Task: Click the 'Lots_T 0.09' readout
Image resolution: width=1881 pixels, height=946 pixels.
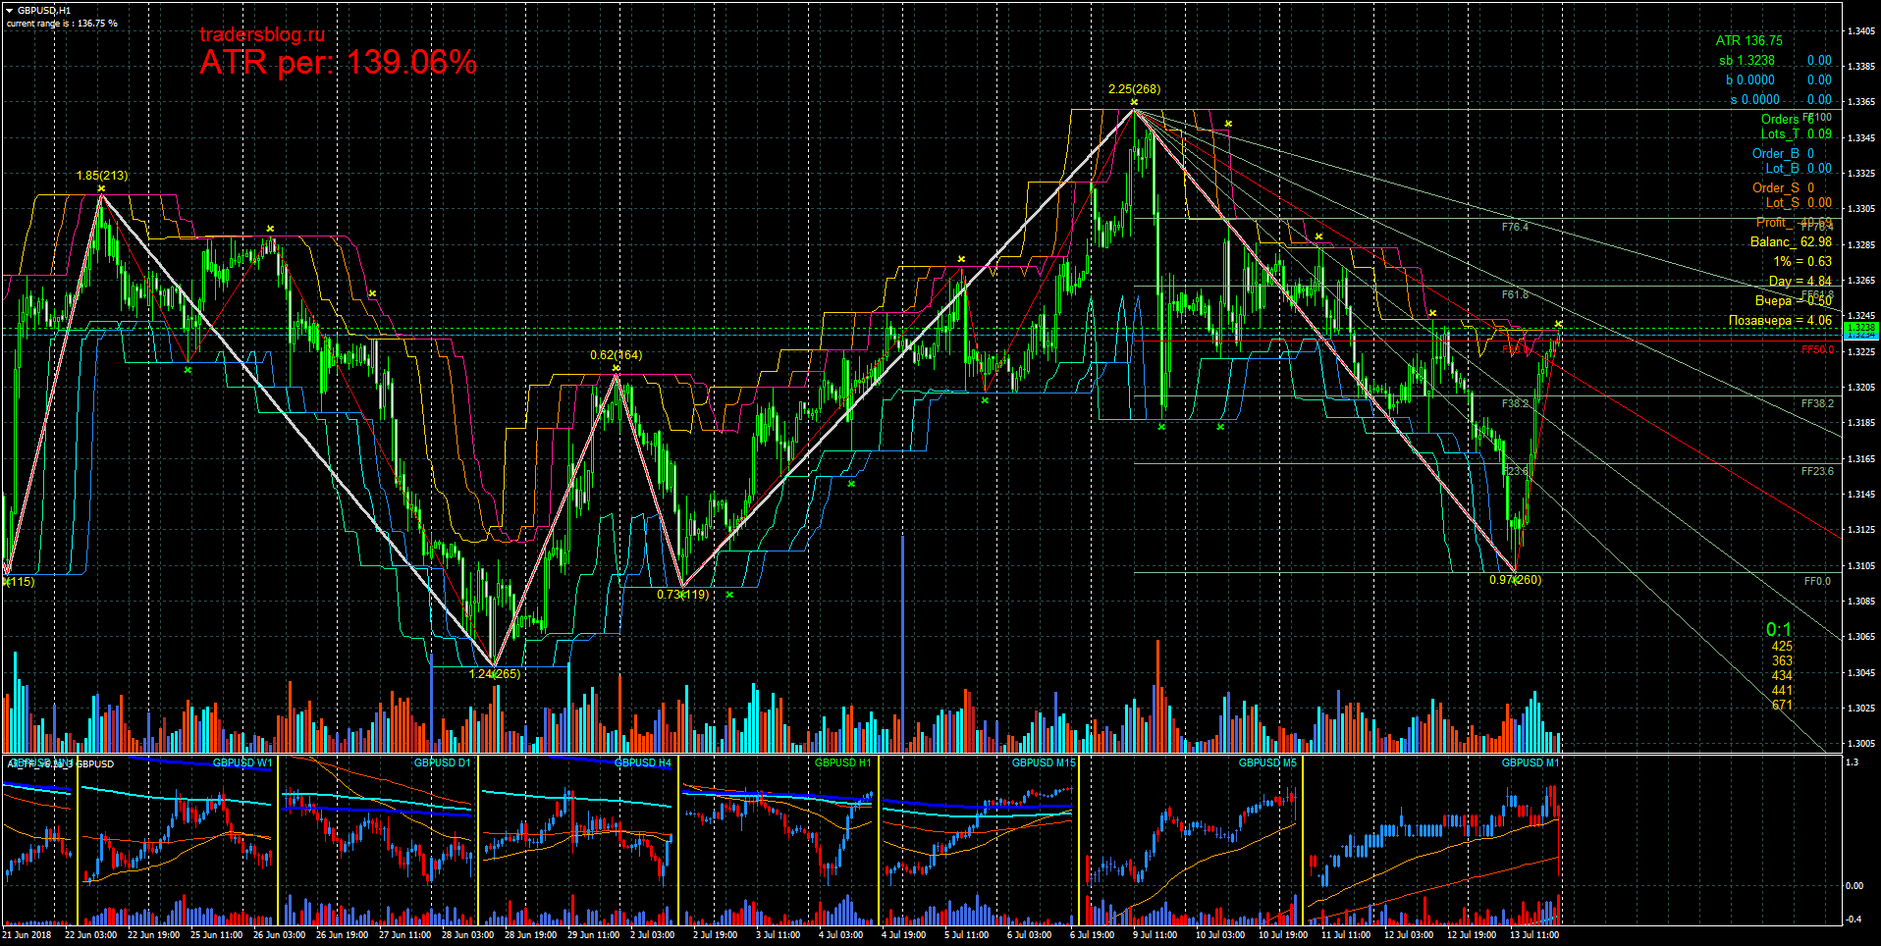Action: (x=1796, y=133)
